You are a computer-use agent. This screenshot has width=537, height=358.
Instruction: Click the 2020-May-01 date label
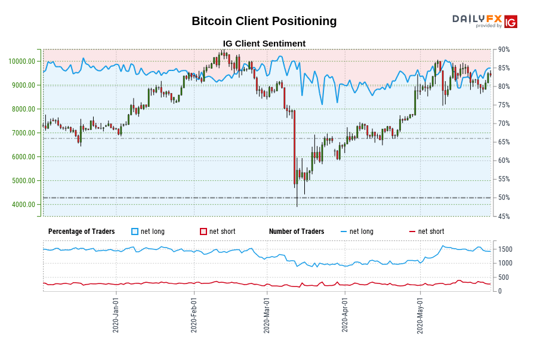coord(420,315)
